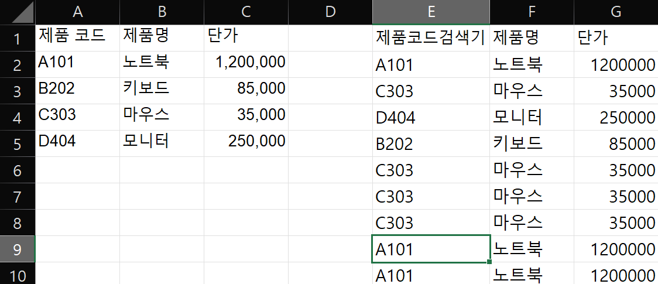This screenshot has height=284, width=658.
Task: Select cell A5 containing D404
Action: pyautogui.click(x=78, y=144)
